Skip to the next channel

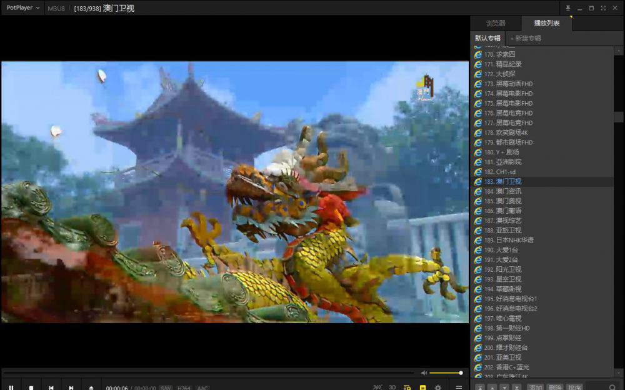click(x=71, y=387)
